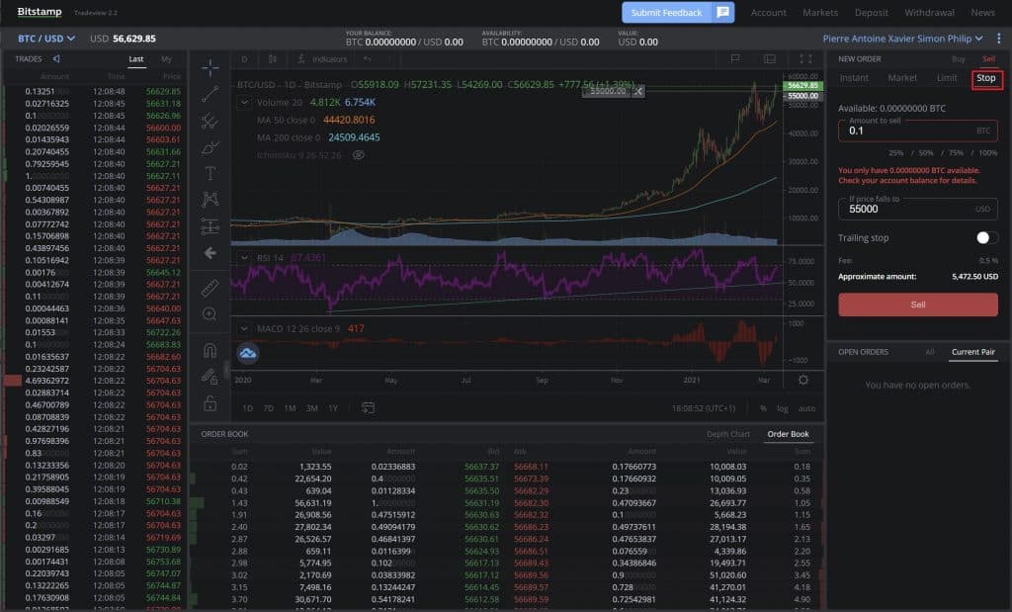The width and height of the screenshot is (1012, 612).
Task: Select the crosshair cursor tool
Action: tap(211, 67)
